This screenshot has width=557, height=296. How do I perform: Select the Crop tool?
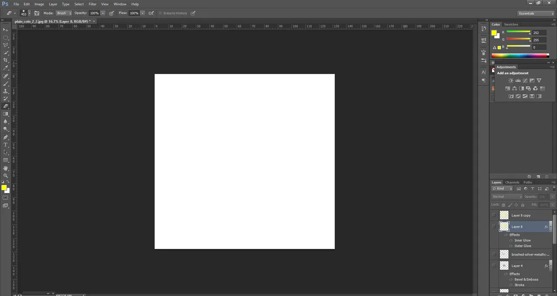[6, 60]
